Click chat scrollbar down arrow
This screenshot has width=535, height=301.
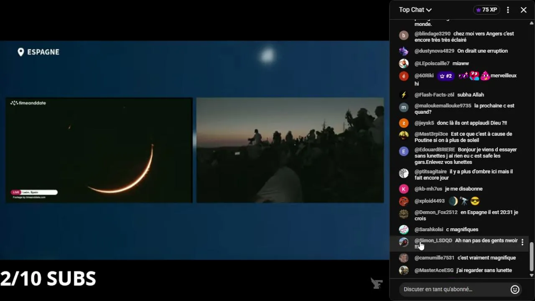point(532,275)
